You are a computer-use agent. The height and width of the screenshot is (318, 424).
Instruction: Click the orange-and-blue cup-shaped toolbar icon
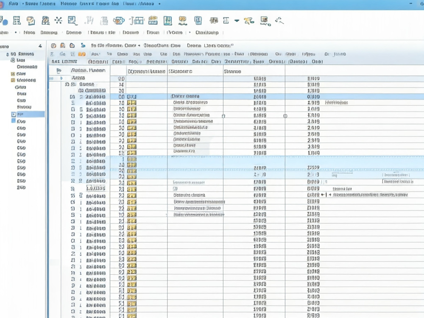click(x=119, y=20)
